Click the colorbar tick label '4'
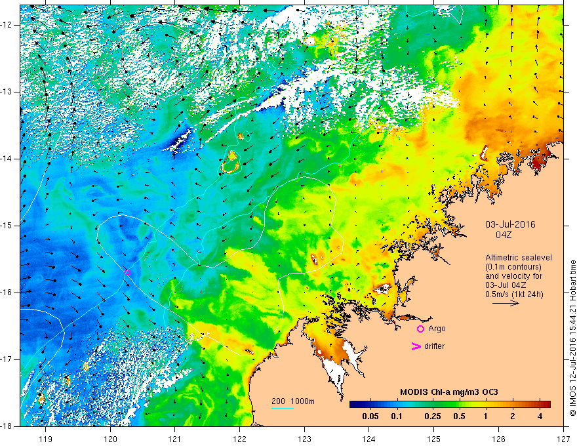 pos(540,416)
